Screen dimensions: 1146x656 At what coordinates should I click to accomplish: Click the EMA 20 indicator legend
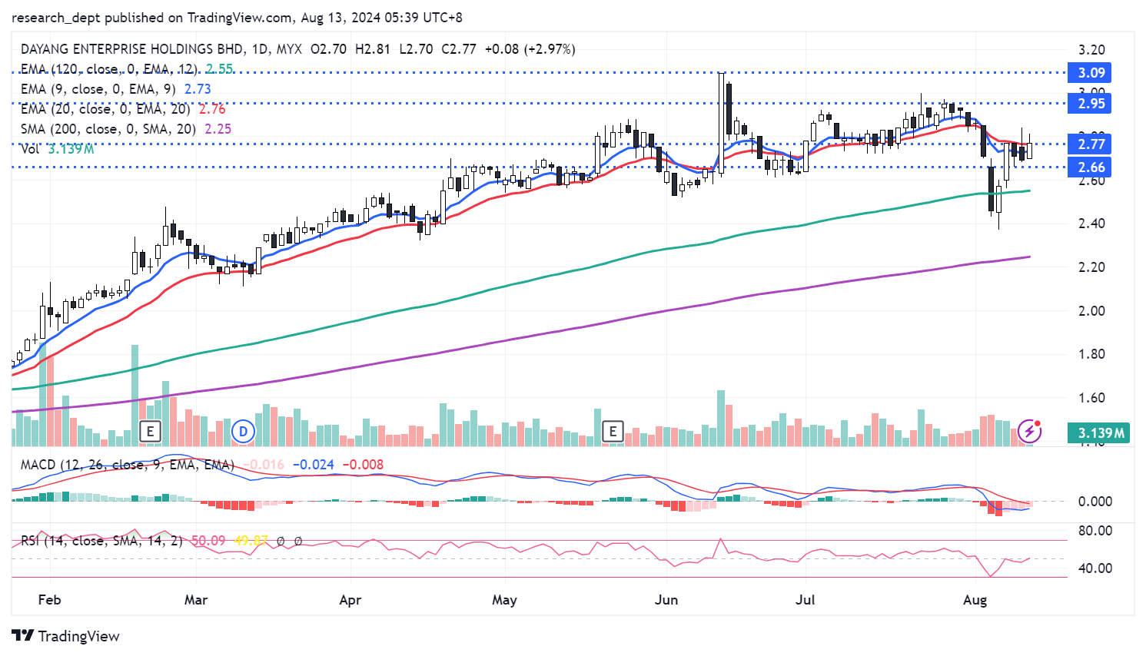tap(105, 109)
